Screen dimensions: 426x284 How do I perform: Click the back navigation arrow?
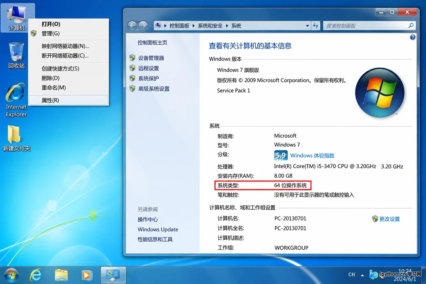tap(132, 26)
